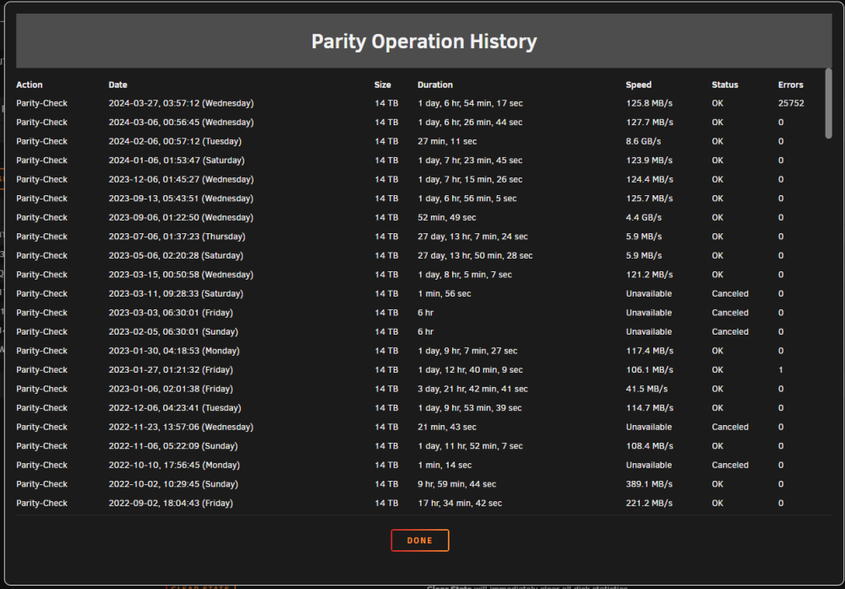The width and height of the screenshot is (845, 589).
Task: Select date 2024-03-27, 03:57:12 (Wednesday)
Action: (181, 103)
